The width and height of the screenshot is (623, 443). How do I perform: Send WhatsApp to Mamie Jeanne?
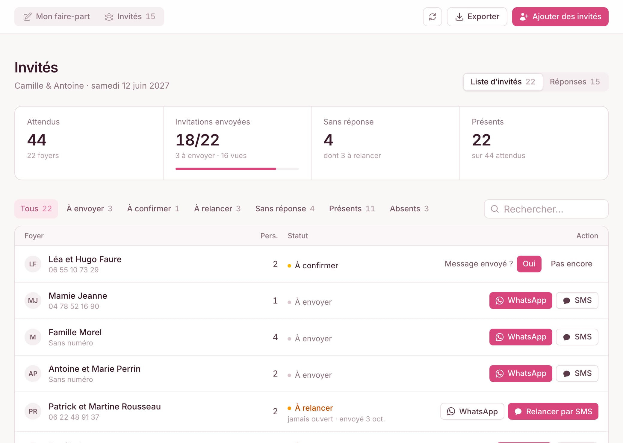(x=521, y=301)
